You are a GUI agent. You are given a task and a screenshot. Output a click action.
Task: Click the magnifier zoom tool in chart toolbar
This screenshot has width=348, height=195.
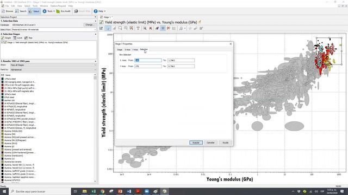click(145, 28)
